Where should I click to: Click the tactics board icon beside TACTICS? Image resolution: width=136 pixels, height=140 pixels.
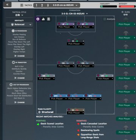22,5
